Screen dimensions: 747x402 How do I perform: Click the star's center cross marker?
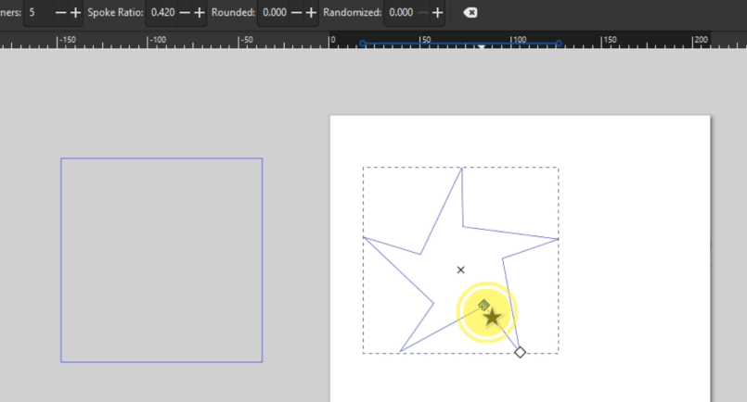coord(460,270)
